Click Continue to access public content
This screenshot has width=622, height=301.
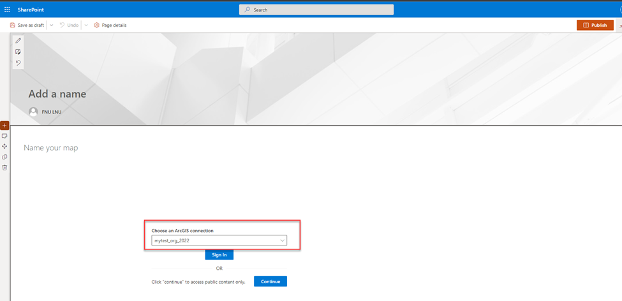(270, 282)
